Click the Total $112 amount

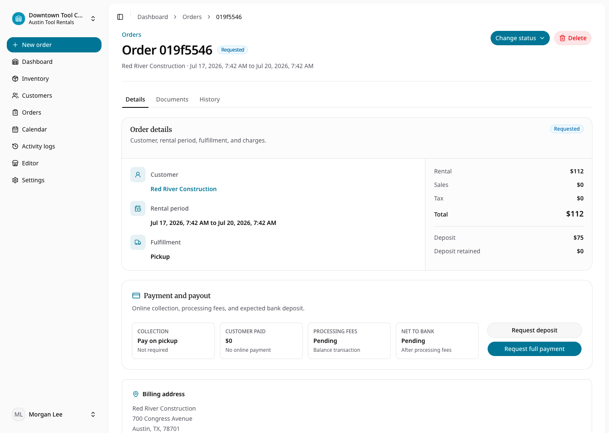575,214
